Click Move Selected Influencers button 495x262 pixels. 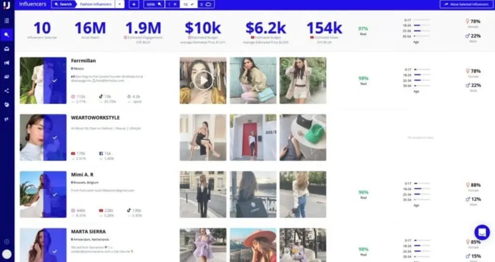466,4
